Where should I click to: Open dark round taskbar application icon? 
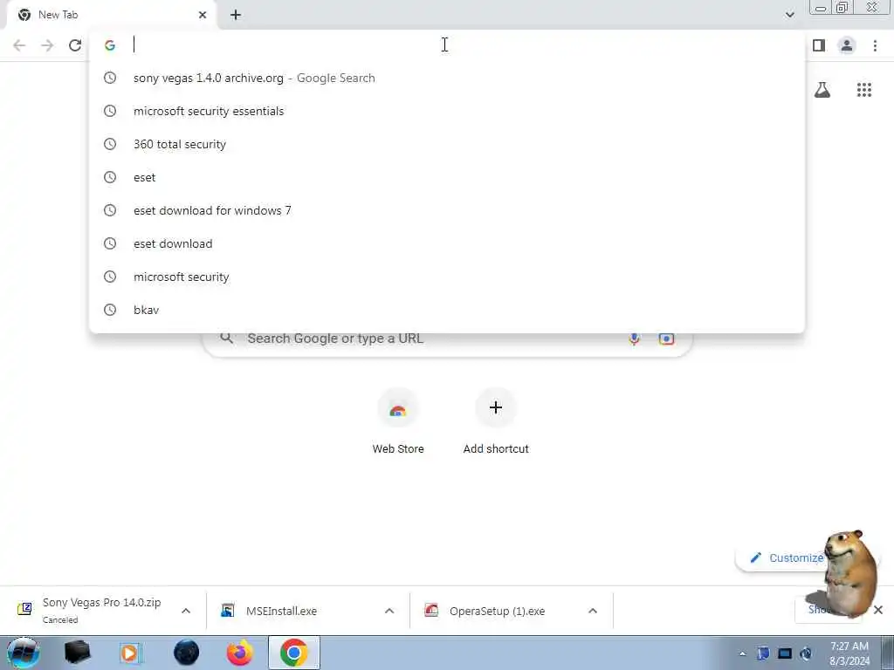tap(186, 653)
